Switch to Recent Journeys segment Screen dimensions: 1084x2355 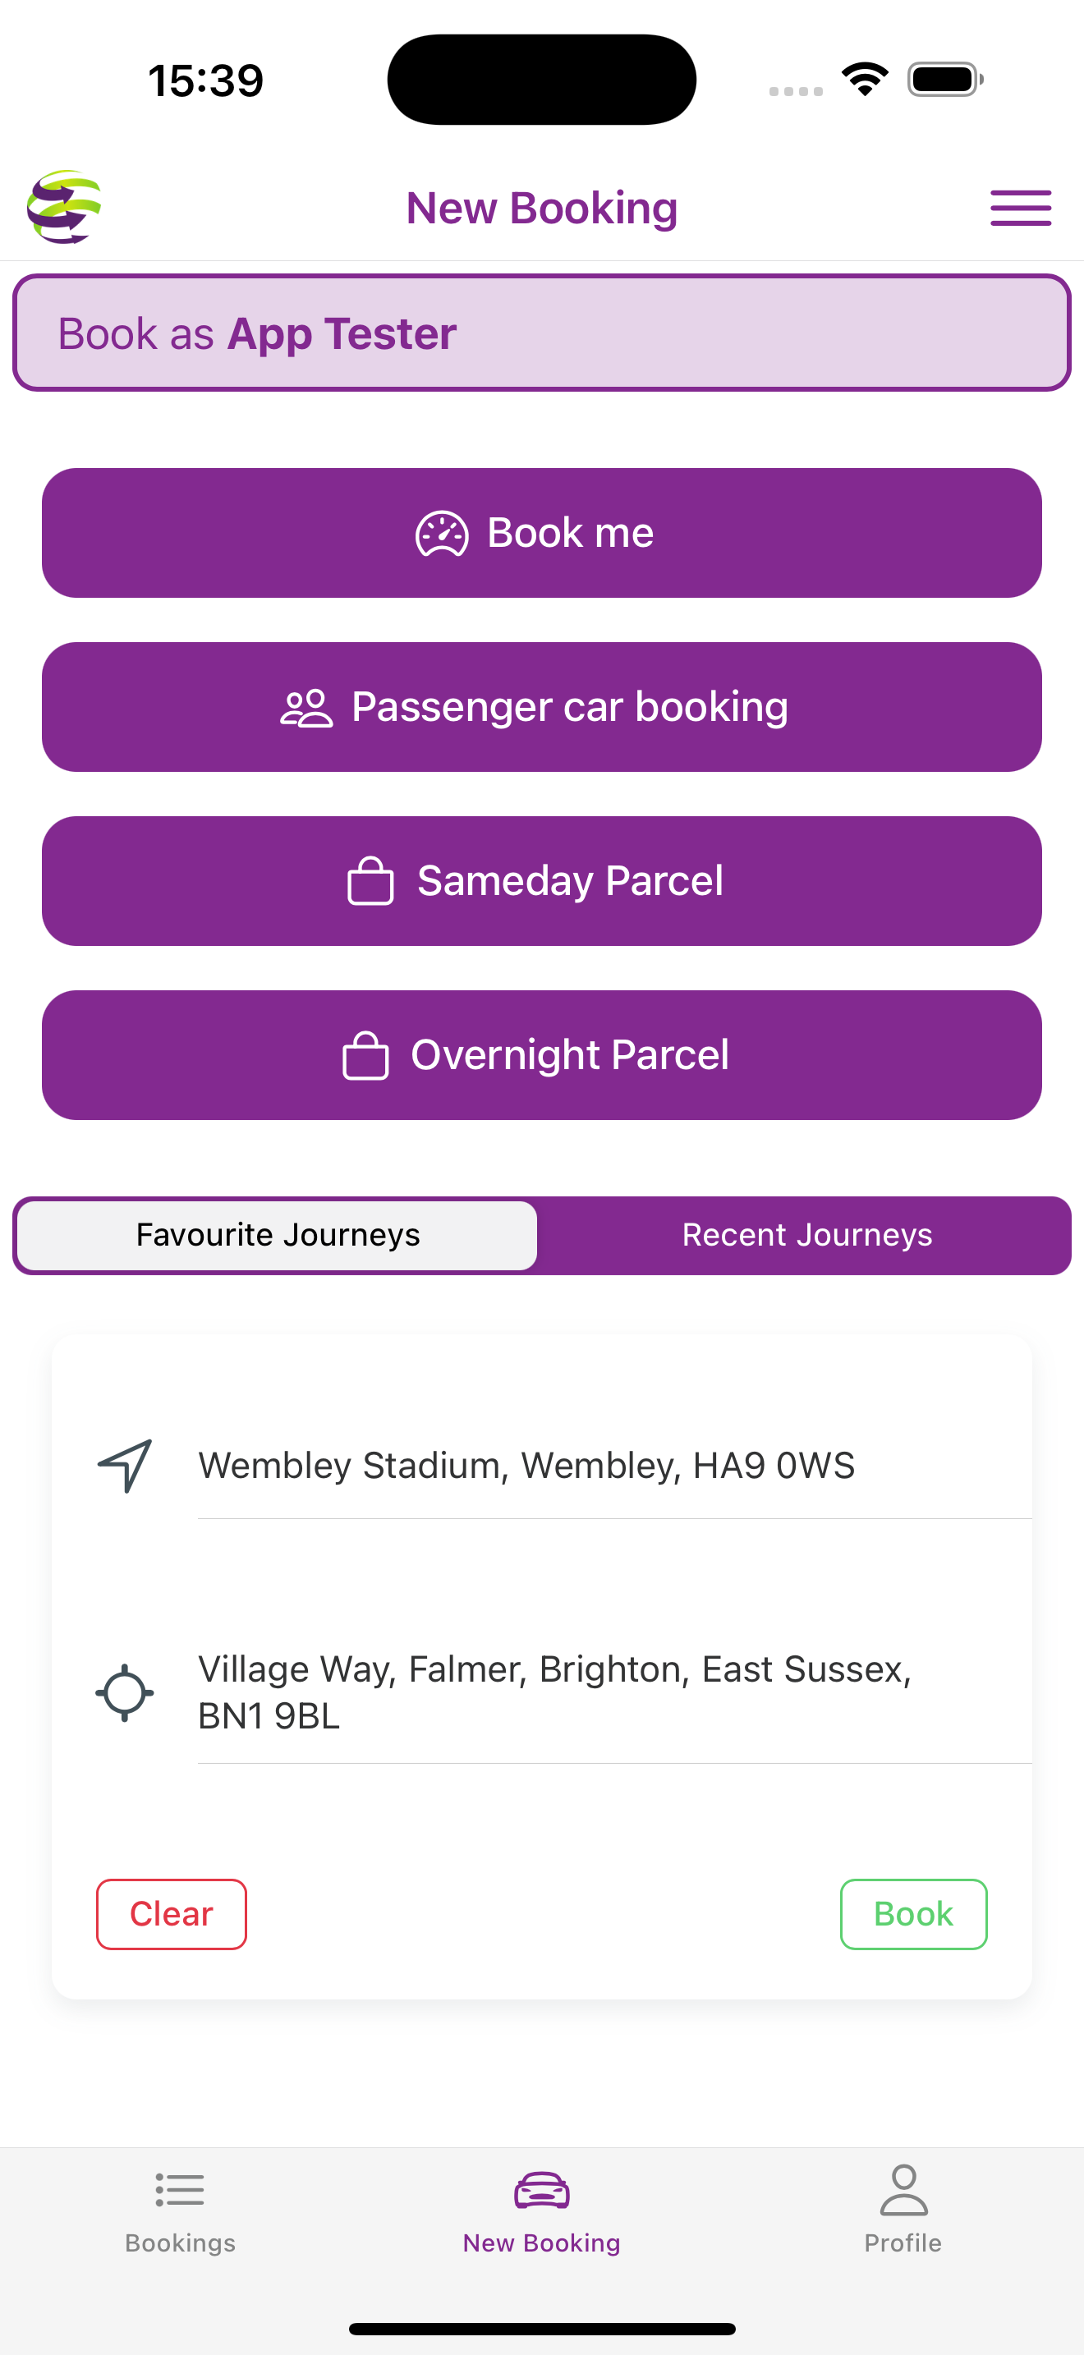(x=806, y=1235)
